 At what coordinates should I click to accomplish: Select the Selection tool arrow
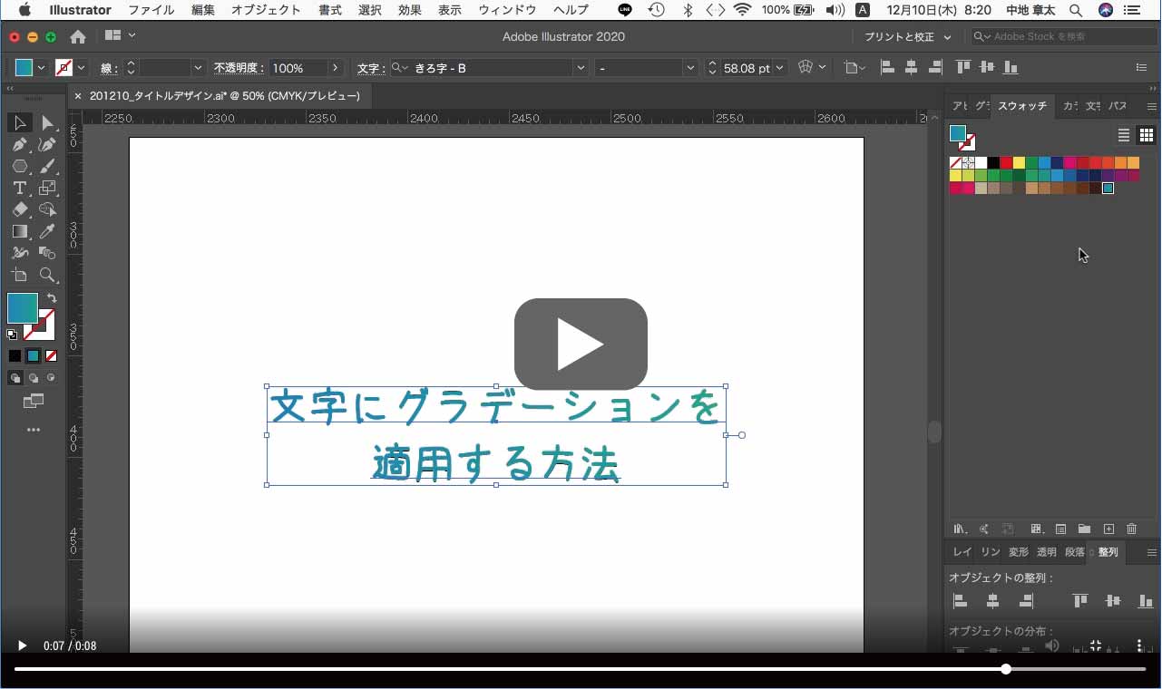pyautogui.click(x=19, y=122)
